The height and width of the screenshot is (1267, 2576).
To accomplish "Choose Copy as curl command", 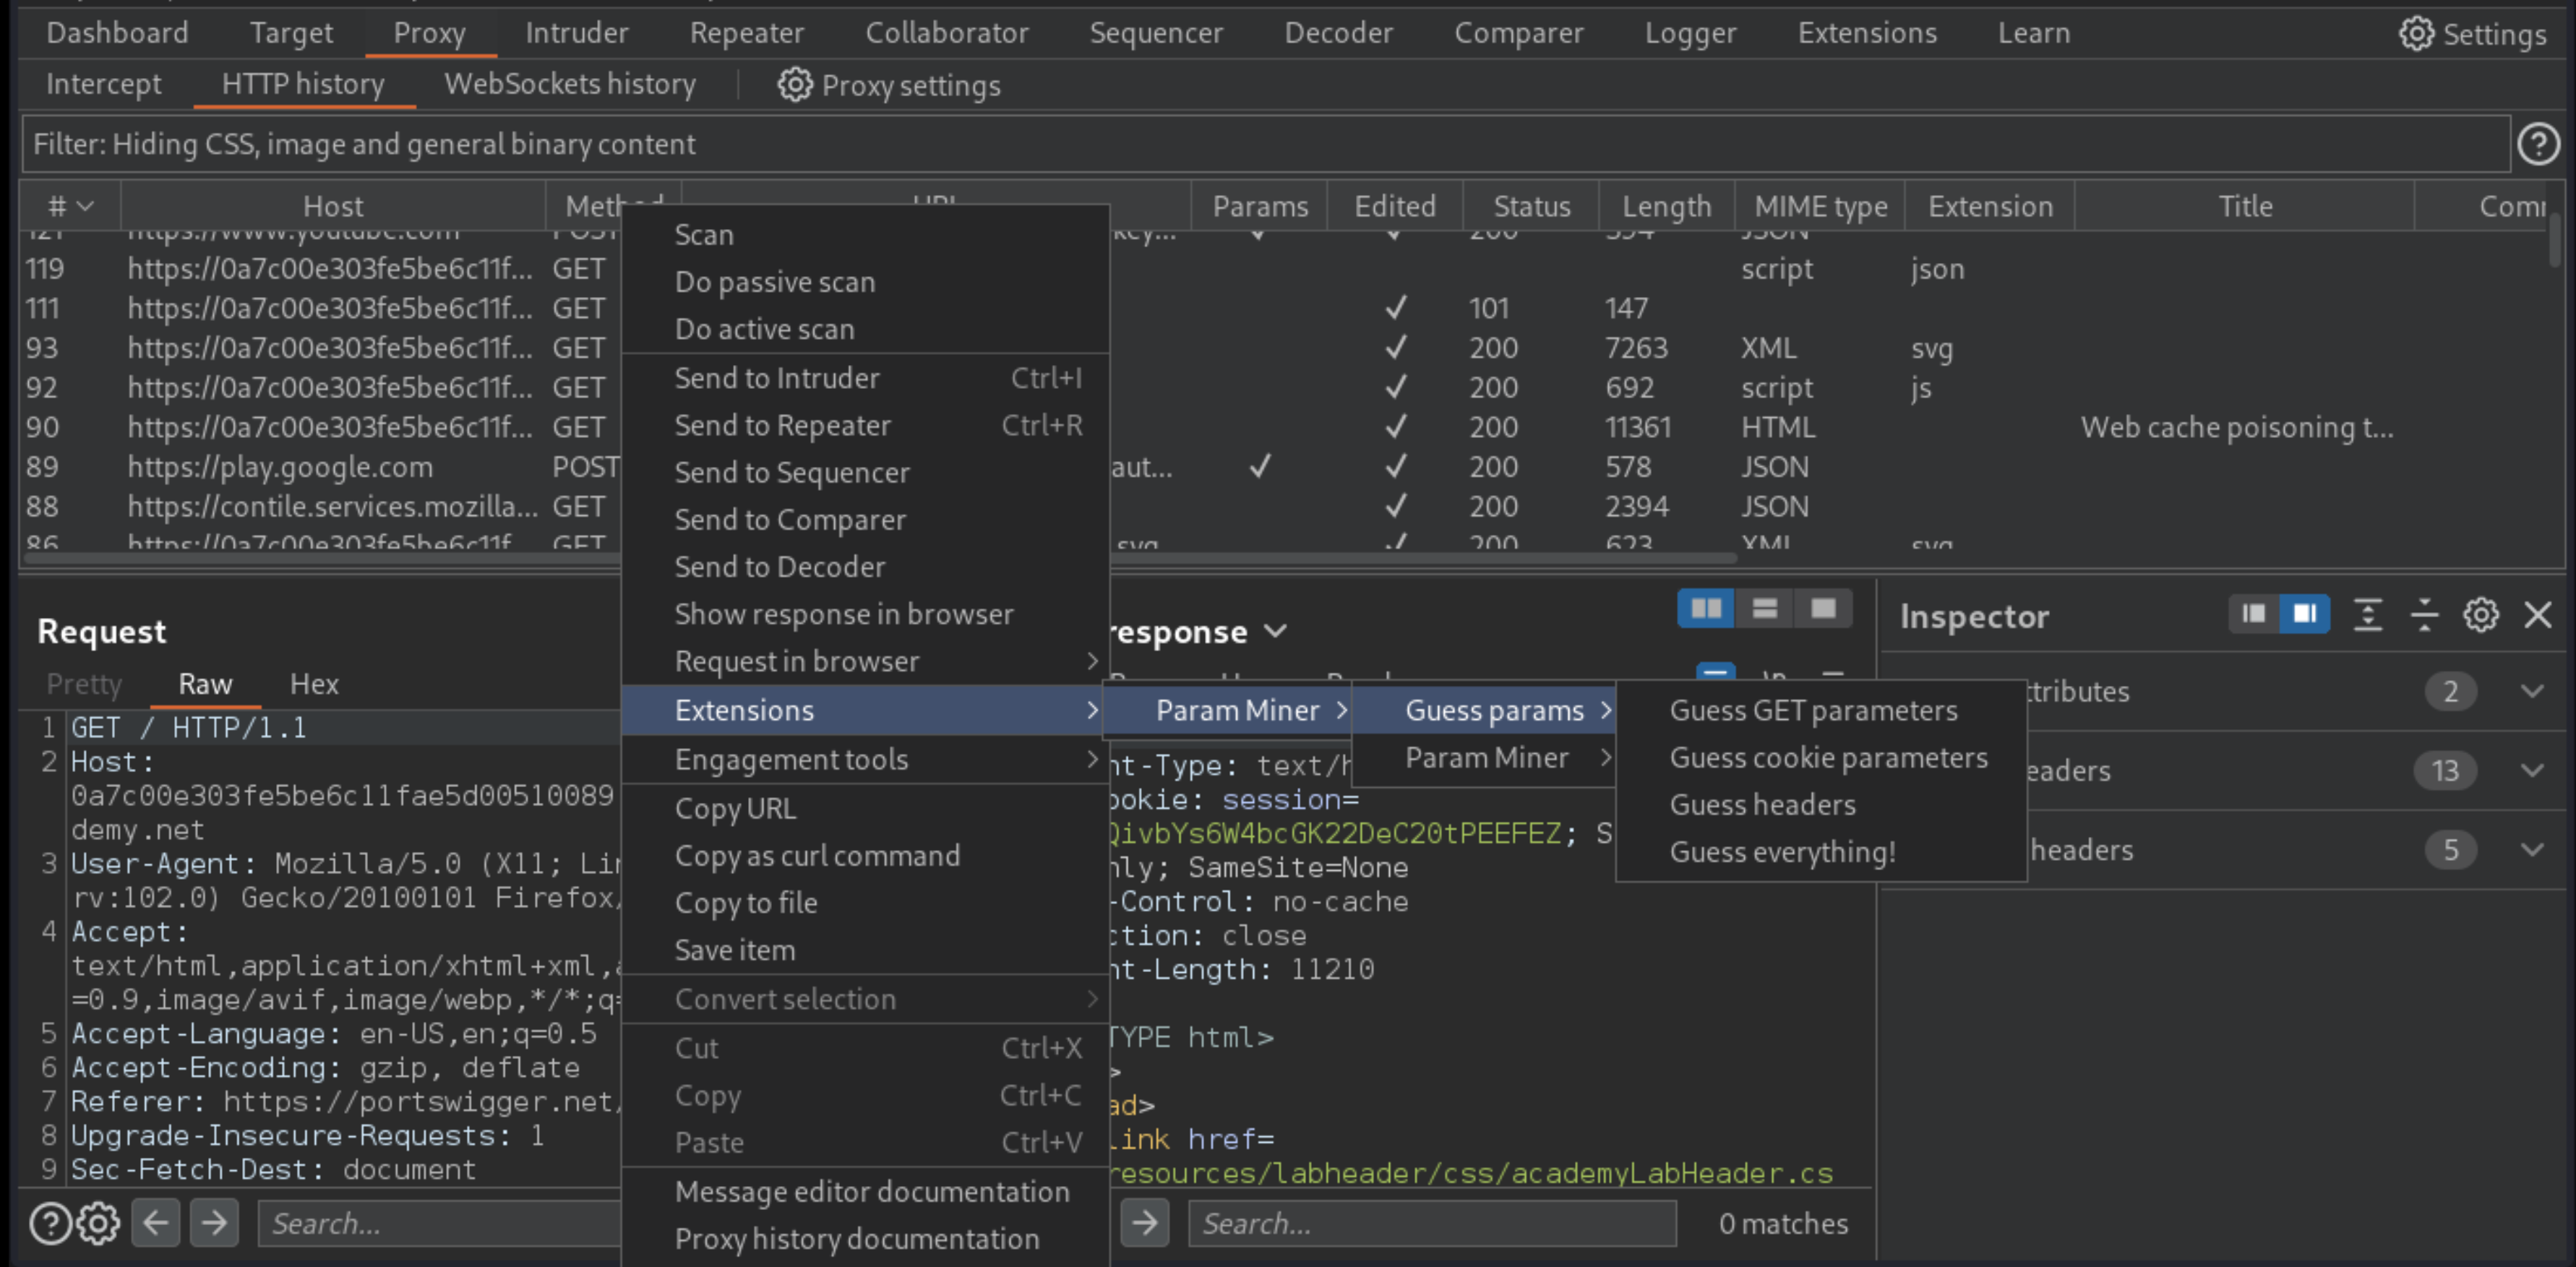I will pos(865,856).
